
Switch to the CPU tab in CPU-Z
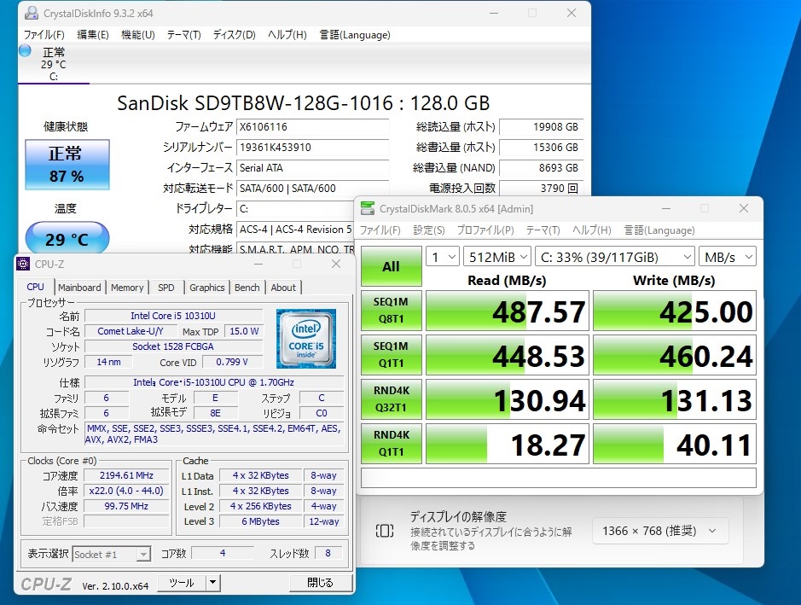35,287
